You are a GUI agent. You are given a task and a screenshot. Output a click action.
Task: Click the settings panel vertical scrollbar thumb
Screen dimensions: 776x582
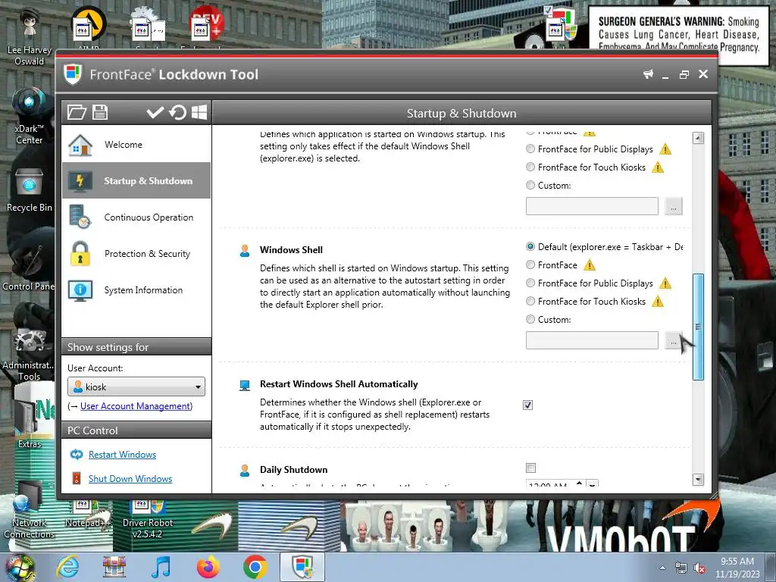(698, 327)
